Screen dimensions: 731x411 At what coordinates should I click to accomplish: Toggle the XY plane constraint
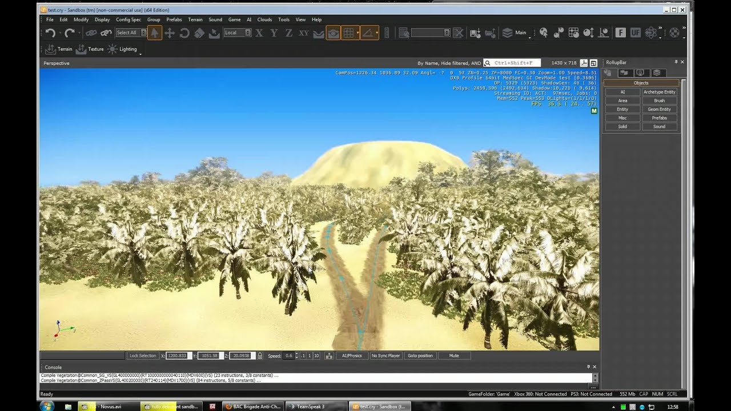pos(304,33)
